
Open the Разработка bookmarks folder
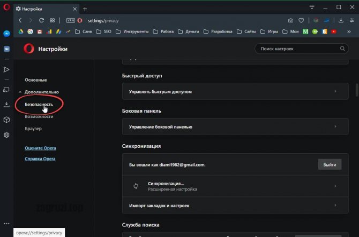coord(218,31)
